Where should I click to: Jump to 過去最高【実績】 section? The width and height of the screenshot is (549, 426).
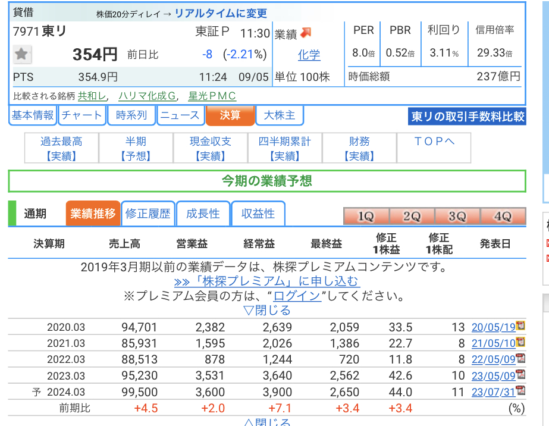click(61, 148)
